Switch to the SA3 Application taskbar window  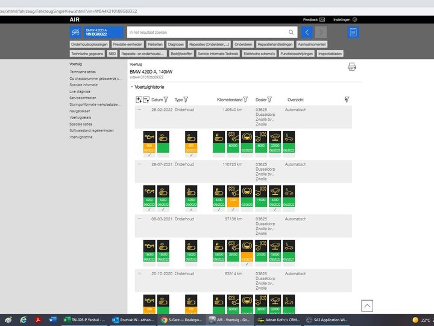tap(327, 320)
